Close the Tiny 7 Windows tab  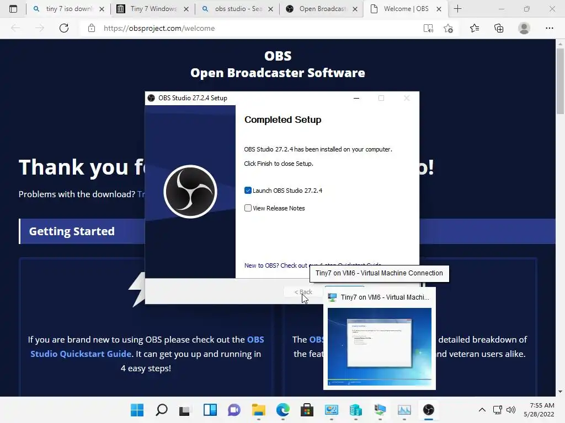pos(186,9)
